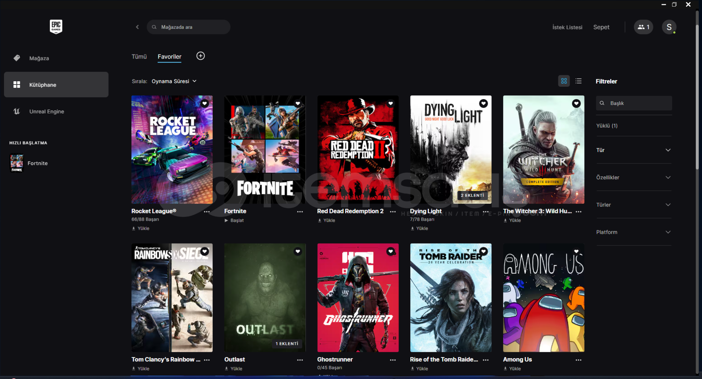Open Rocket League options menu (three dots)
The width and height of the screenshot is (702, 379).
[207, 211]
